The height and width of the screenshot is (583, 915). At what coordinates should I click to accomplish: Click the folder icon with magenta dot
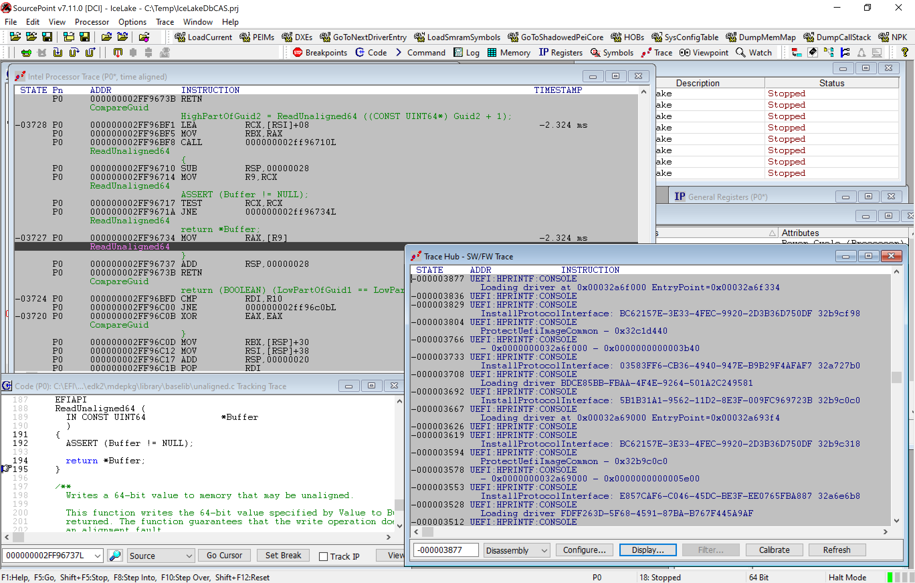point(144,37)
